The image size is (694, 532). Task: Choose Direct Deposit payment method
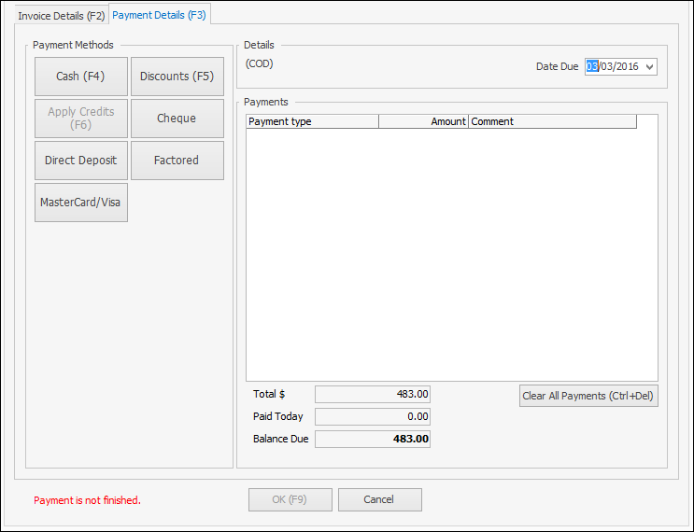point(81,161)
